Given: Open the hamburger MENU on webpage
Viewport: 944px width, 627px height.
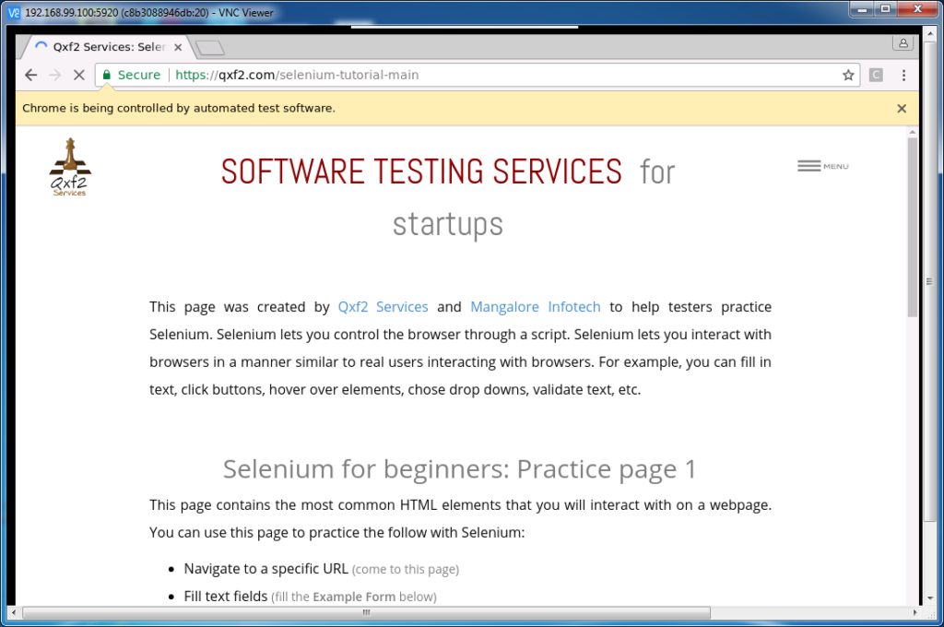Looking at the screenshot, I should [x=822, y=166].
